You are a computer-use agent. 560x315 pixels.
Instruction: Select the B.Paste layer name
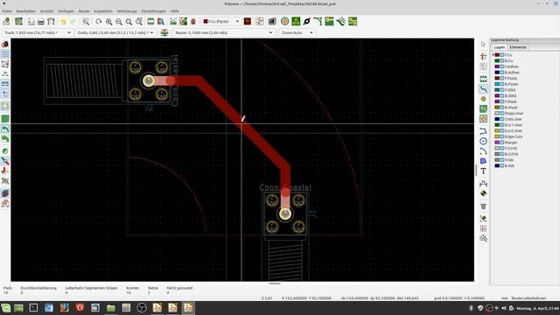point(511,84)
